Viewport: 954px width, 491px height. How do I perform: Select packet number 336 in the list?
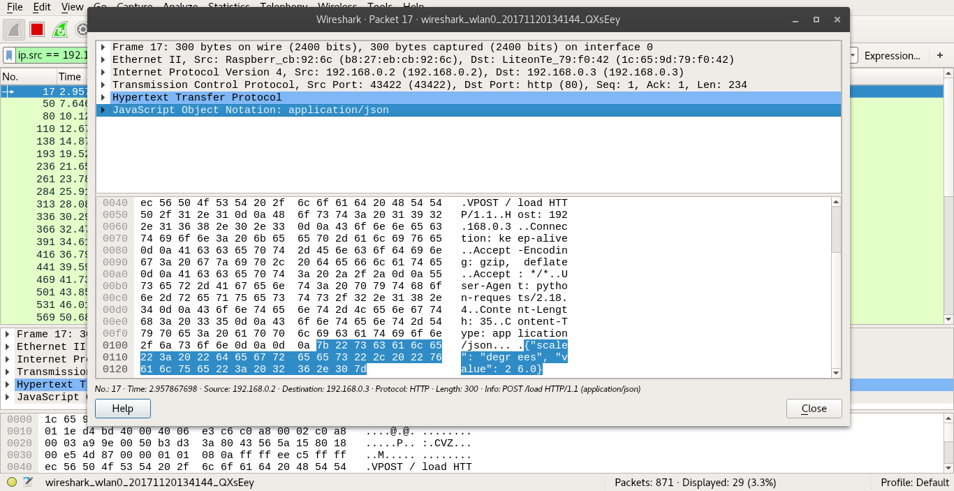pos(45,217)
